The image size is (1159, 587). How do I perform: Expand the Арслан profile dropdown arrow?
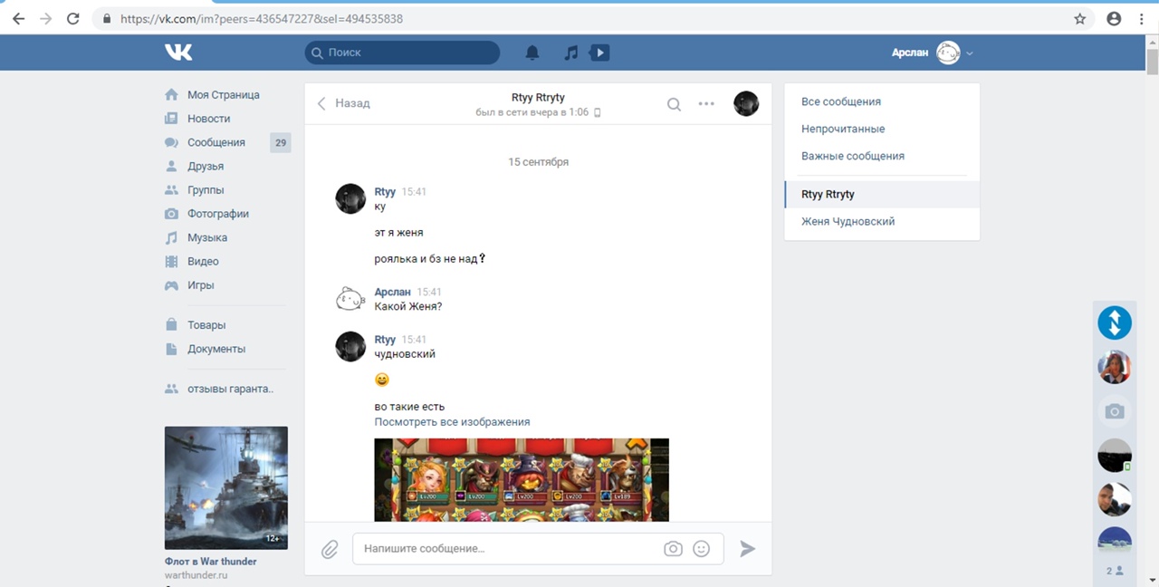coord(970,53)
